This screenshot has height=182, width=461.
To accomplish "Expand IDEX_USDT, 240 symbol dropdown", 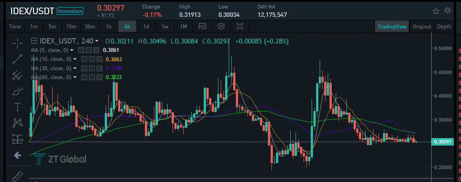I will point(97,41).
